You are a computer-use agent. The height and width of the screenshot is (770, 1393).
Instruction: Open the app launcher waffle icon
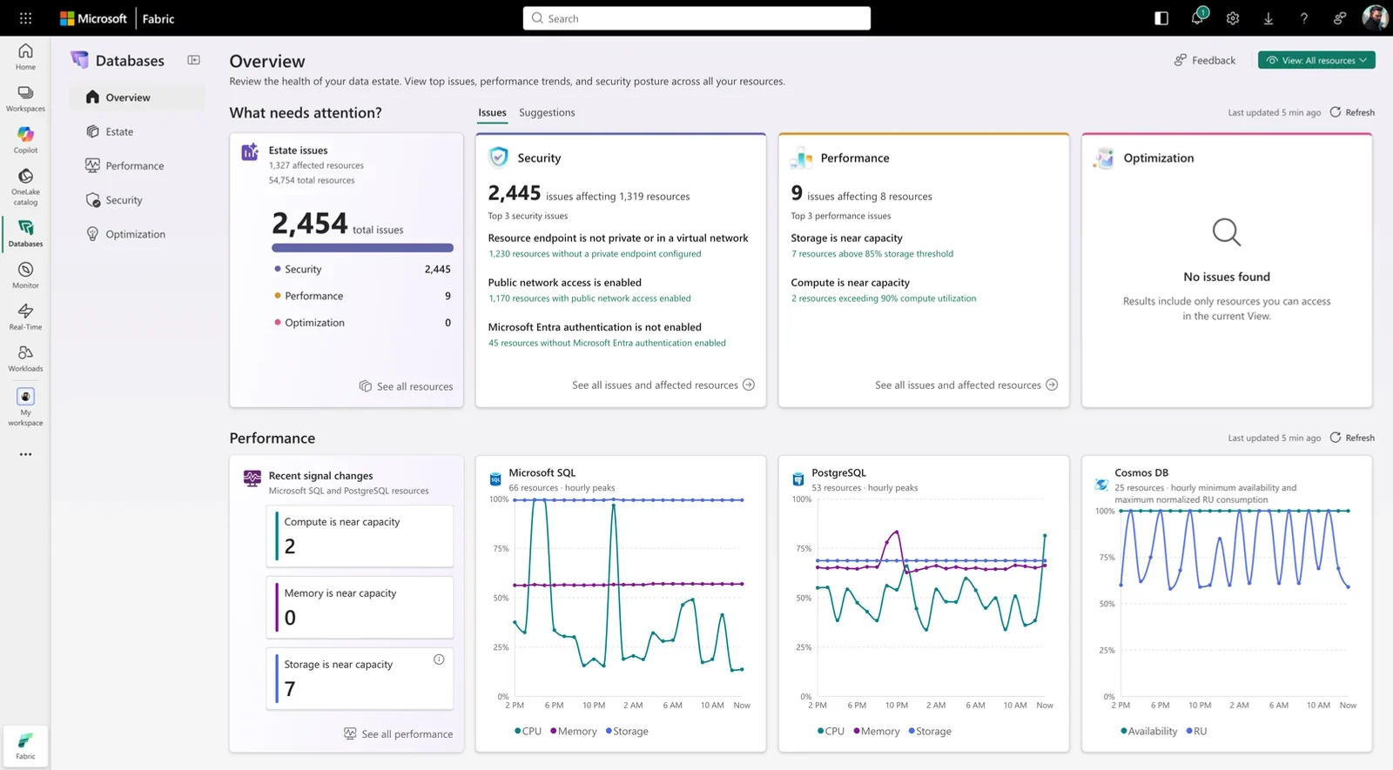click(25, 17)
